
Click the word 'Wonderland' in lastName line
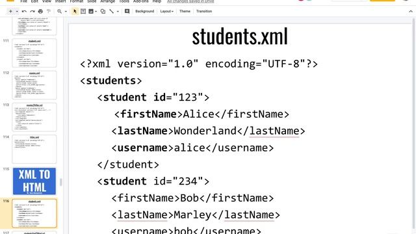click(205, 131)
